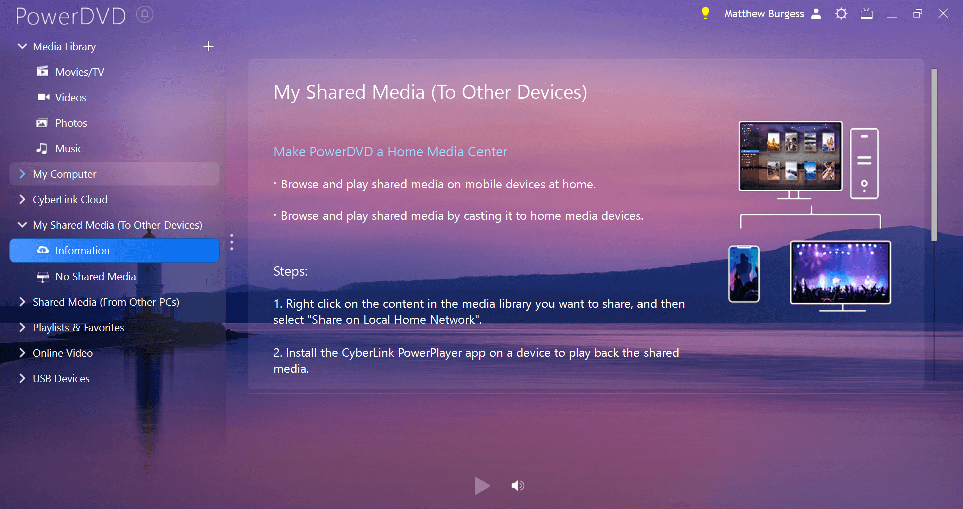
Task: Click the Music note icon
Action: (x=42, y=148)
